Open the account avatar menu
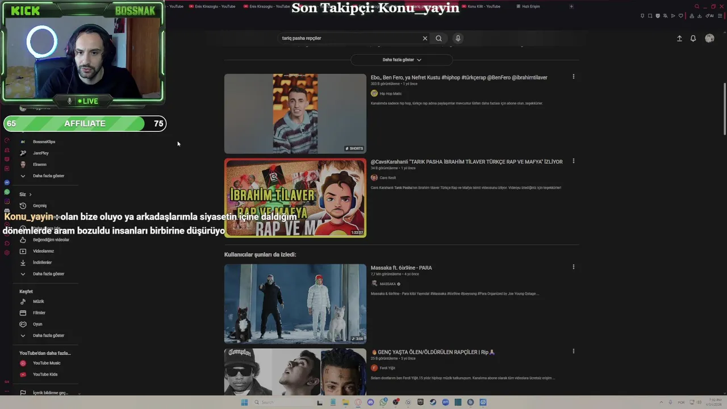The height and width of the screenshot is (409, 727). coord(709,38)
